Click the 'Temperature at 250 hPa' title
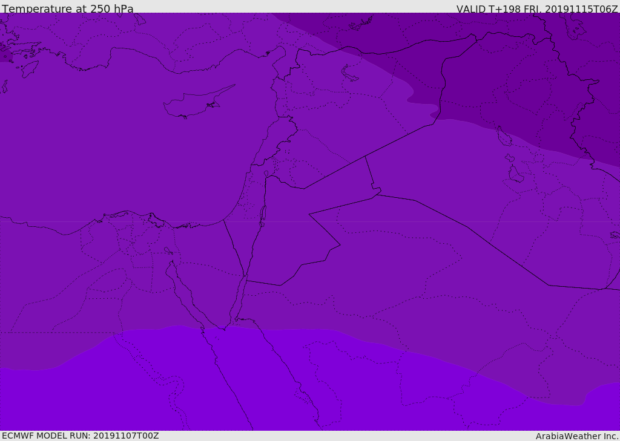The image size is (620, 441). [x=68, y=8]
